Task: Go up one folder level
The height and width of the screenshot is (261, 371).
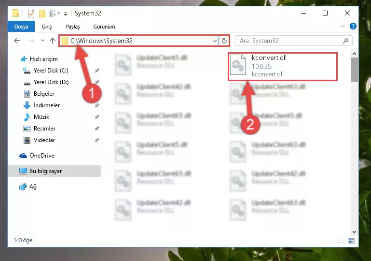Action: pyautogui.click(x=53, y=41)
